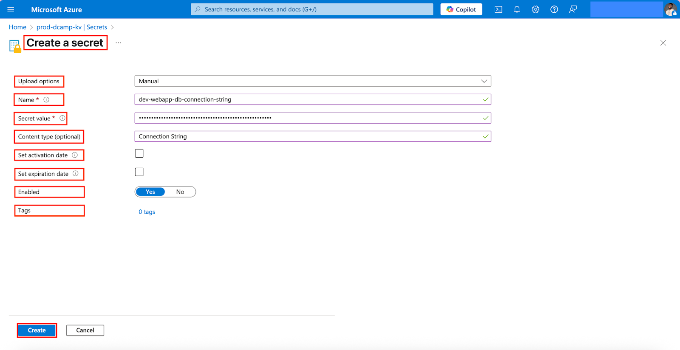The width and height of the screenshot is (680, 350).
Task: Click the Key Vault secret icon
Action: click(15, 46)
